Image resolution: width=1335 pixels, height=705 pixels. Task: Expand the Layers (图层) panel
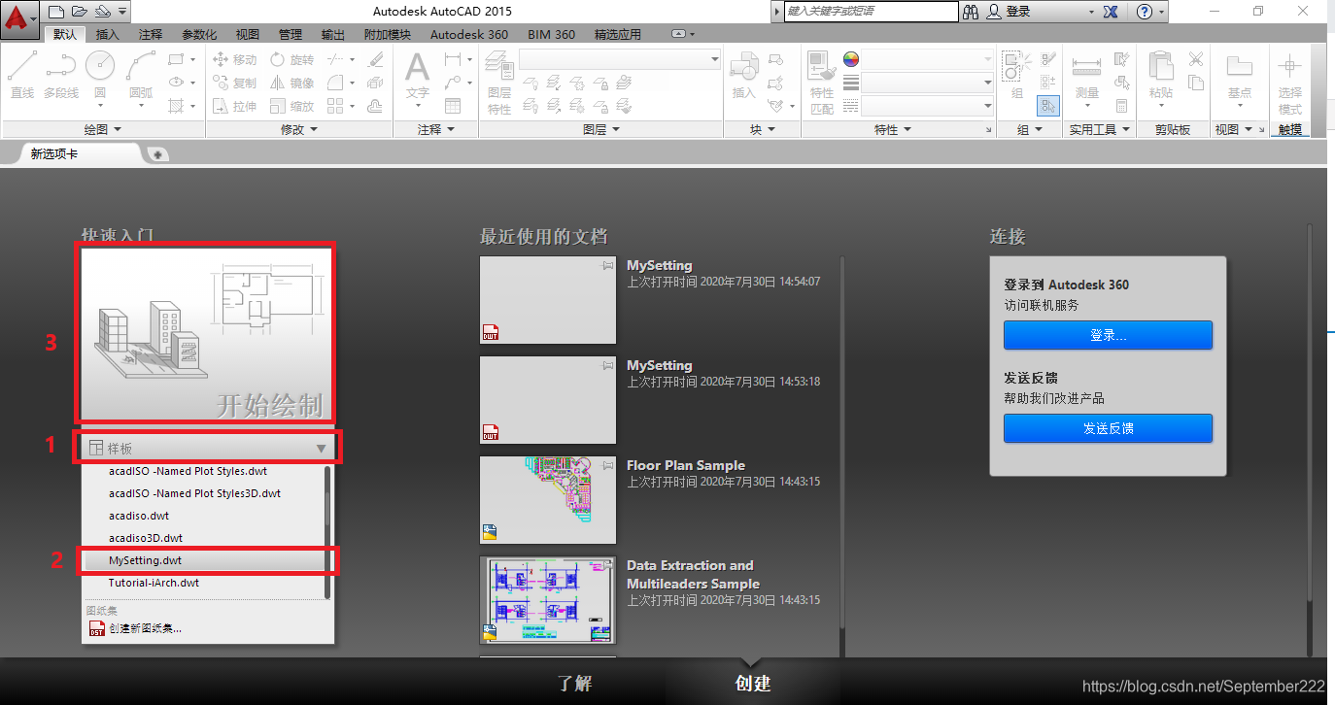(x=600, y=129)
